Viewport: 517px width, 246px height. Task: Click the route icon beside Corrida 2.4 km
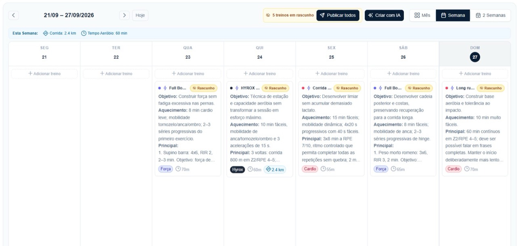click(x=46, y=33)
